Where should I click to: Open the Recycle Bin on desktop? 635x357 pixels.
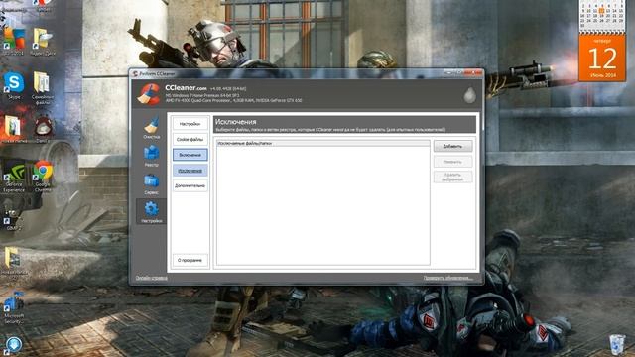pyautogui.click(x=617, y=344)
